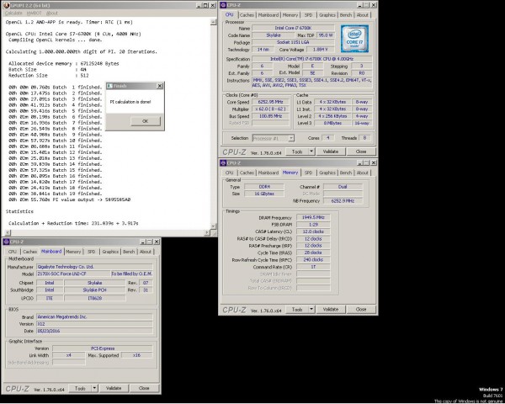Screen dimensions: 505x404
Task: Open Memory tab in Mainboard CPU-Z window
Action: [x=73, y=252]
